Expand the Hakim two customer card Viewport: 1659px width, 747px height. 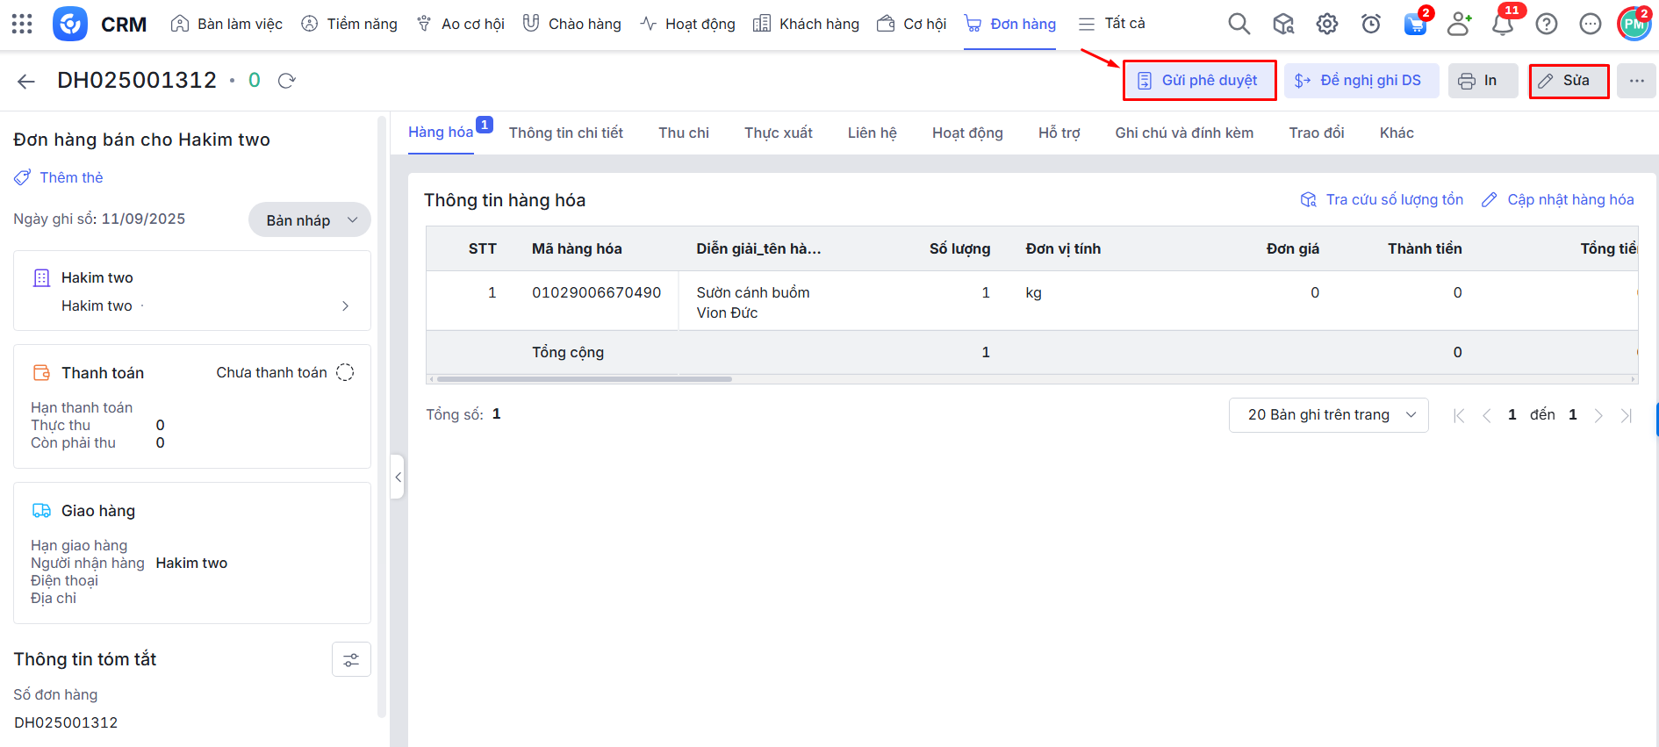click(345, 305)
